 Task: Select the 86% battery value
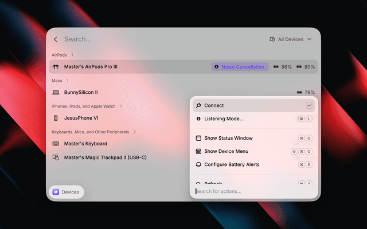tap(286, 67)
